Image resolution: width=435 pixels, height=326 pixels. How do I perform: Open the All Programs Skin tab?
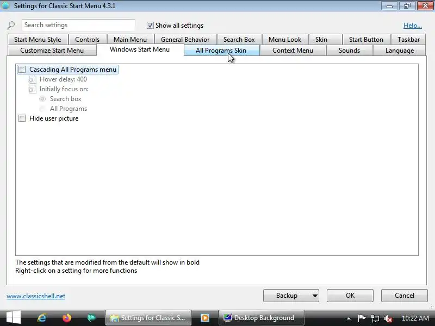coord(221,51)
